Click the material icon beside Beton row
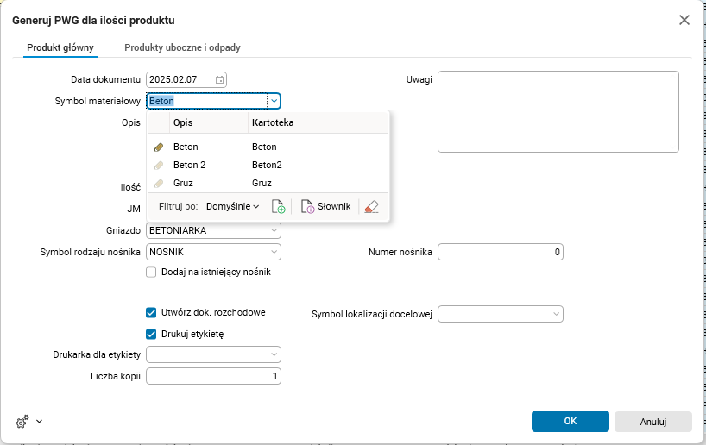Image resolution: width=706 pixels, height=445 pixels. [x=159, y=147]
